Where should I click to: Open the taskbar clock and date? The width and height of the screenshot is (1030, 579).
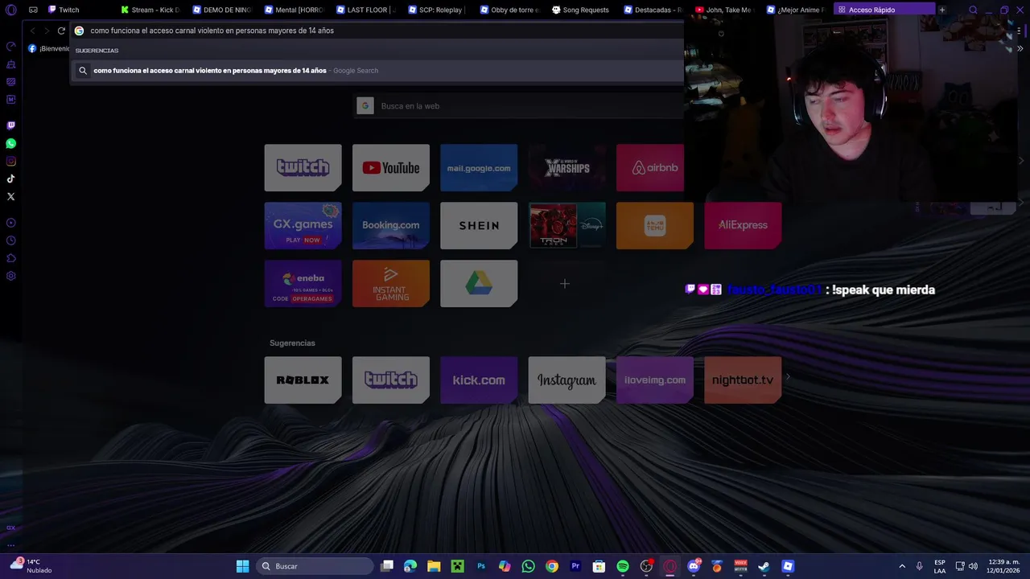1004,566
